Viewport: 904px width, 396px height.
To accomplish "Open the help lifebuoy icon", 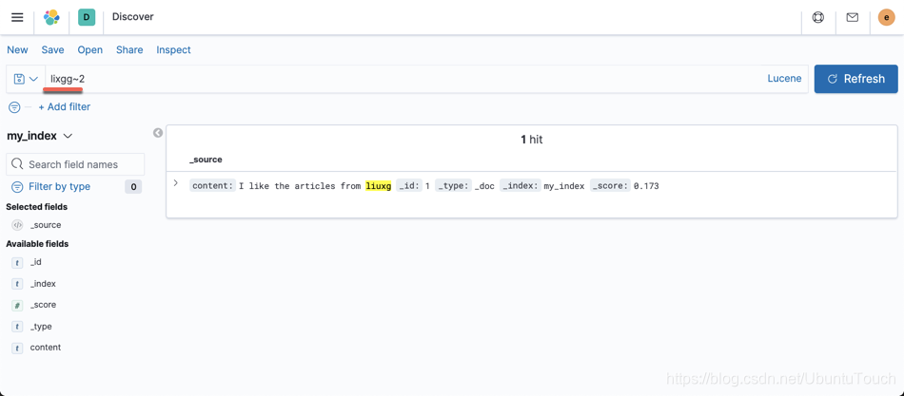I will (818, 17).
